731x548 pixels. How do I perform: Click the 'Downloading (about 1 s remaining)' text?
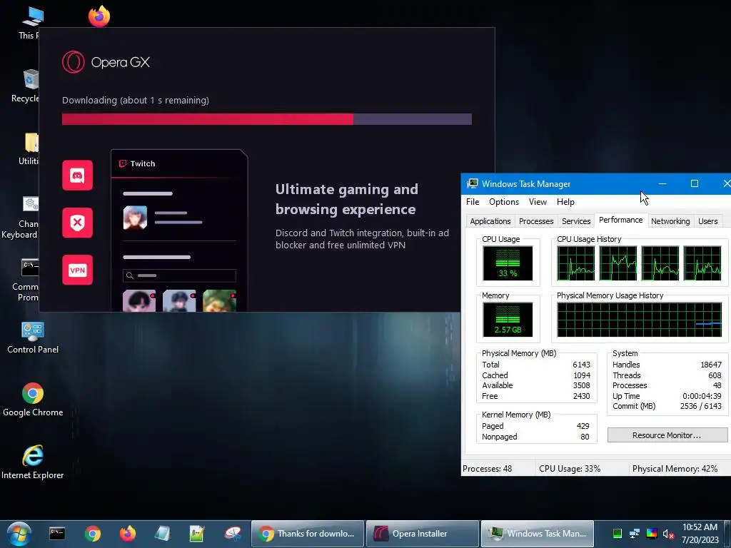(136, 100)
